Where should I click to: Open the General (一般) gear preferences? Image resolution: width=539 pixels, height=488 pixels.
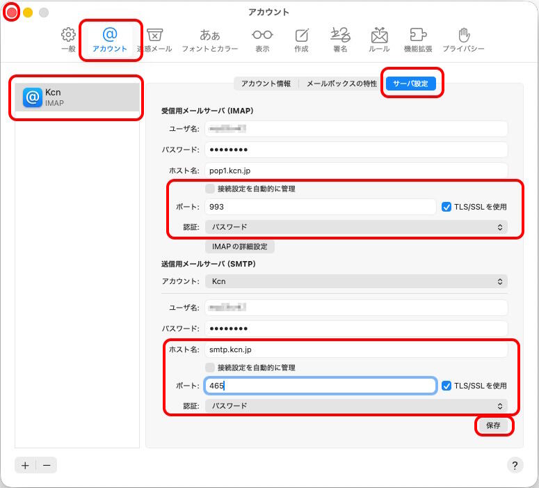[x=68, y=40]
